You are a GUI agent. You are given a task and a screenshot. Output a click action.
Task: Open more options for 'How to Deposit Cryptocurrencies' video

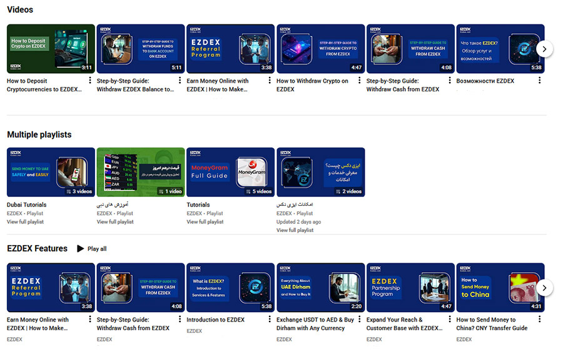tap(90, 81)
